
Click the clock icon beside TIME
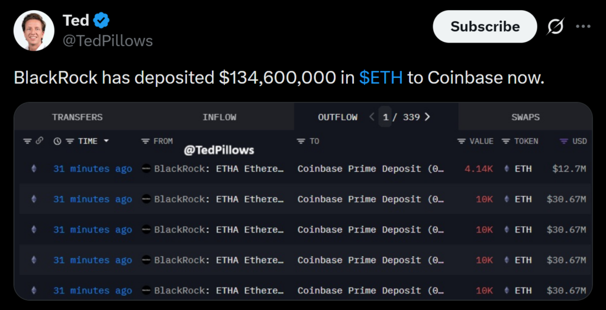click(57, 141)
